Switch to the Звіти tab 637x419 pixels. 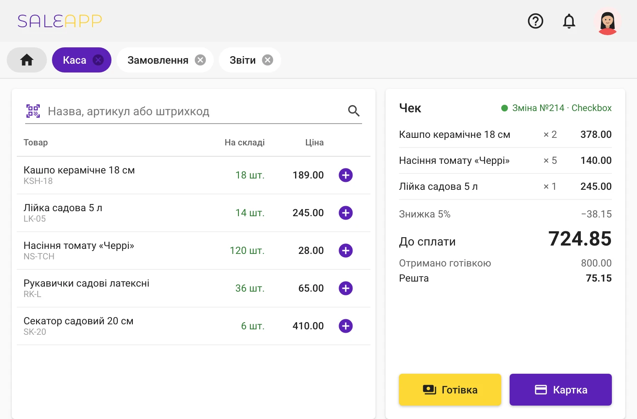(x=243, y=60)
